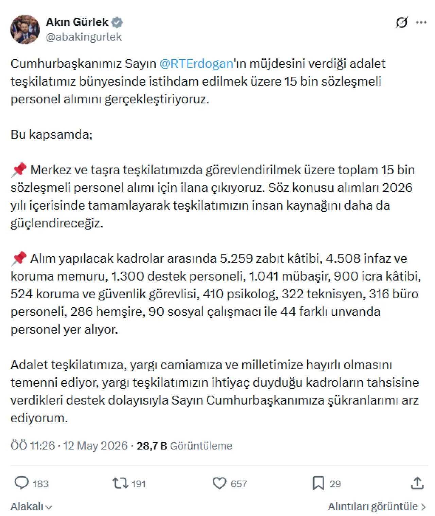Open Akın Gürlek's profile avatar
This screenshot has width=435, height=516.
(x=25, y=29)
